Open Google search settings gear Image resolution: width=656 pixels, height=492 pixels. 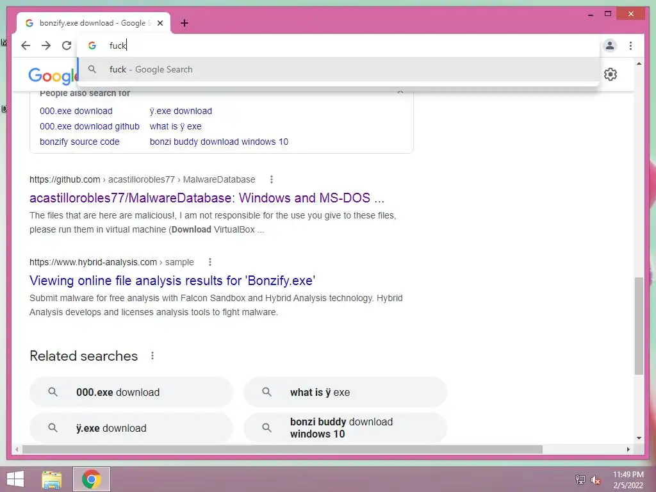pyautogui.click(x=611, y=74)
